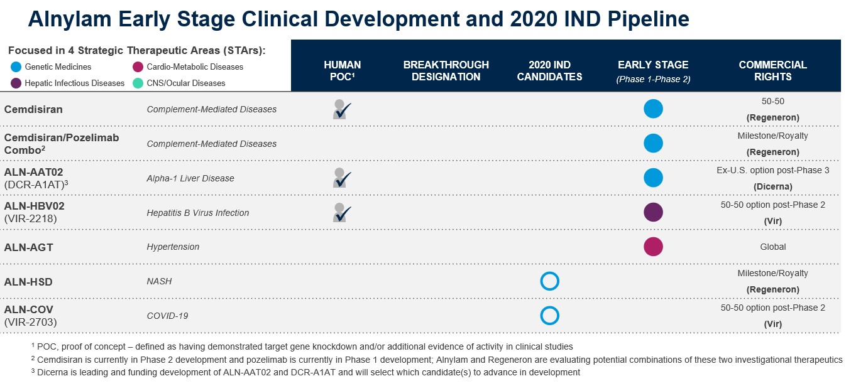
Task: Select the 2020 IND circle for ALN-COV
Action: (x=549, y=316)
